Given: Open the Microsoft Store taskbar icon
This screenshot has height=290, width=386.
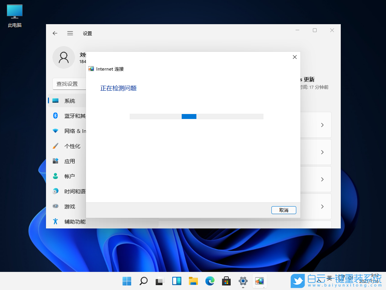Looking at the screenshot, I should [x=226, y=281].
